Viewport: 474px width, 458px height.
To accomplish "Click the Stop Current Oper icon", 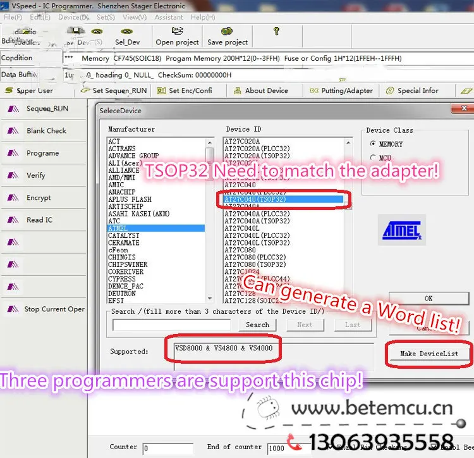I will 13,309.
